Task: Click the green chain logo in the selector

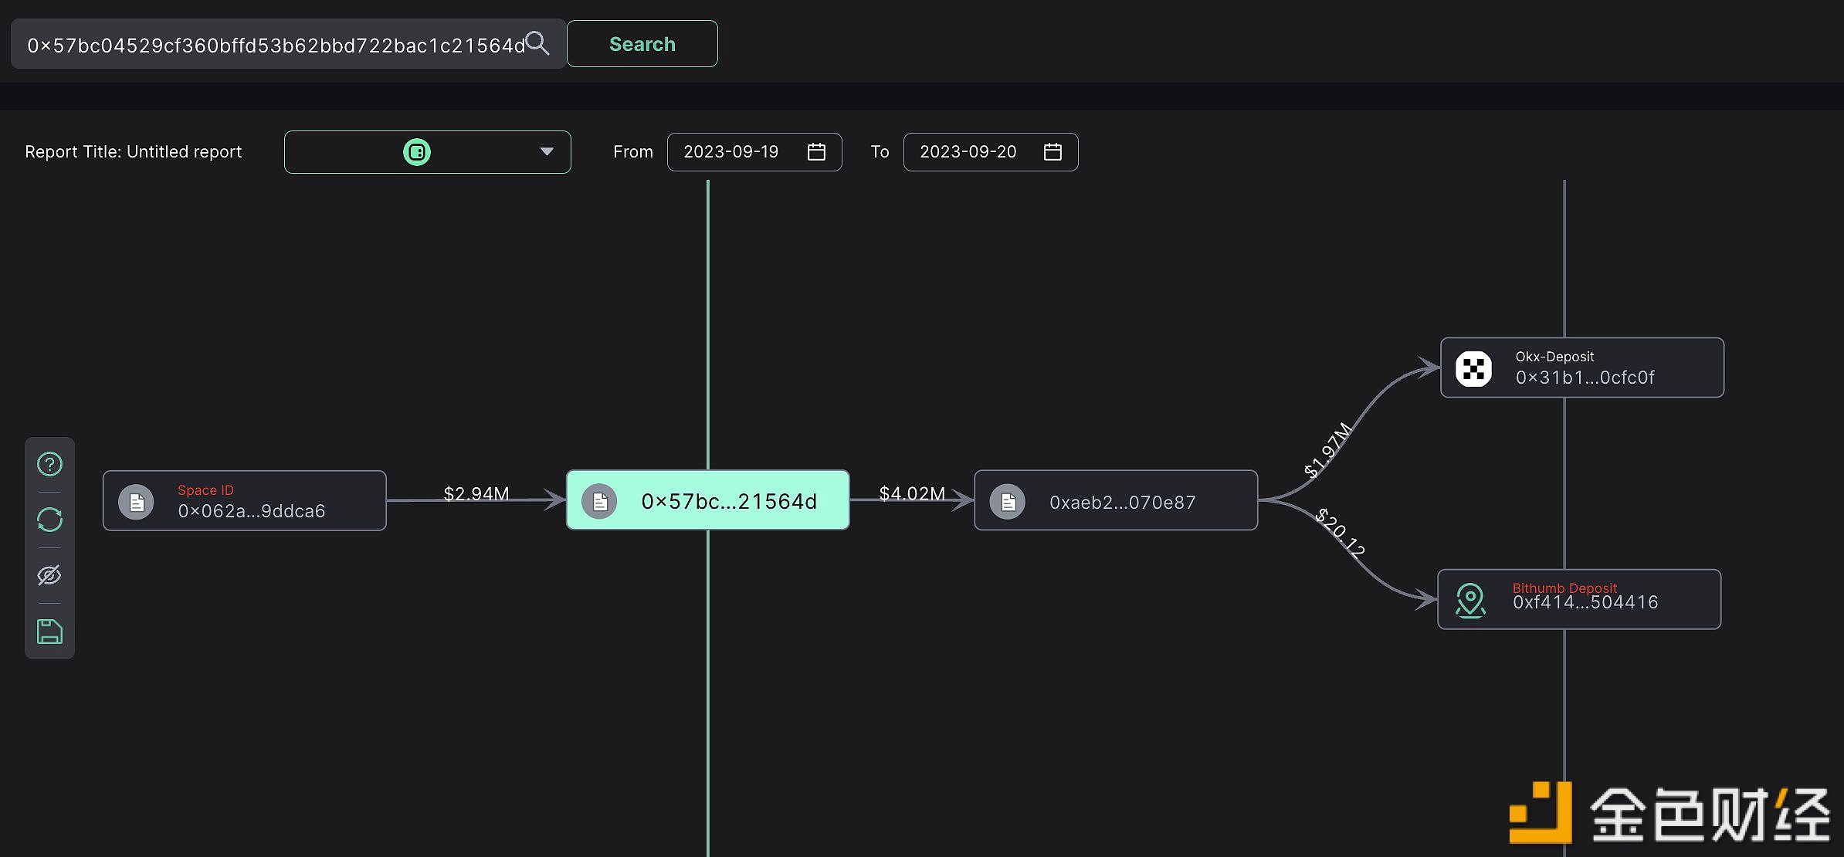Action: click(417, 152)
